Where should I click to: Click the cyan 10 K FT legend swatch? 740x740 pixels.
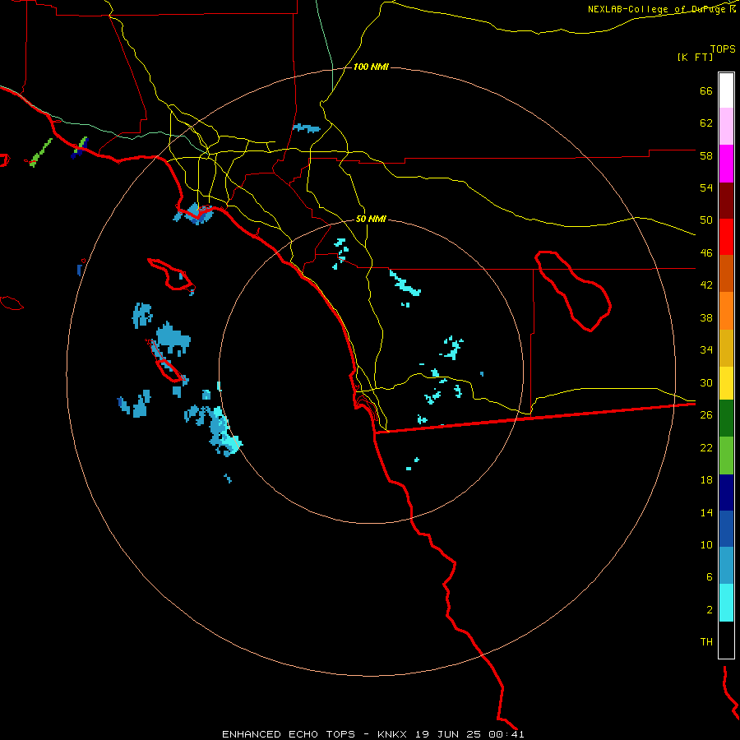(x=726, y=603)
